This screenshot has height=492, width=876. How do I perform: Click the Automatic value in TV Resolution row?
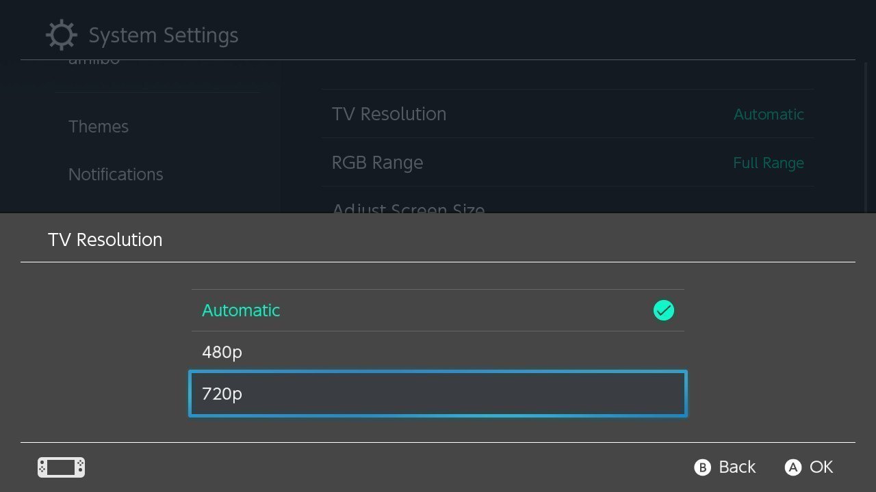pyautogui.click(x=769, y=114)
